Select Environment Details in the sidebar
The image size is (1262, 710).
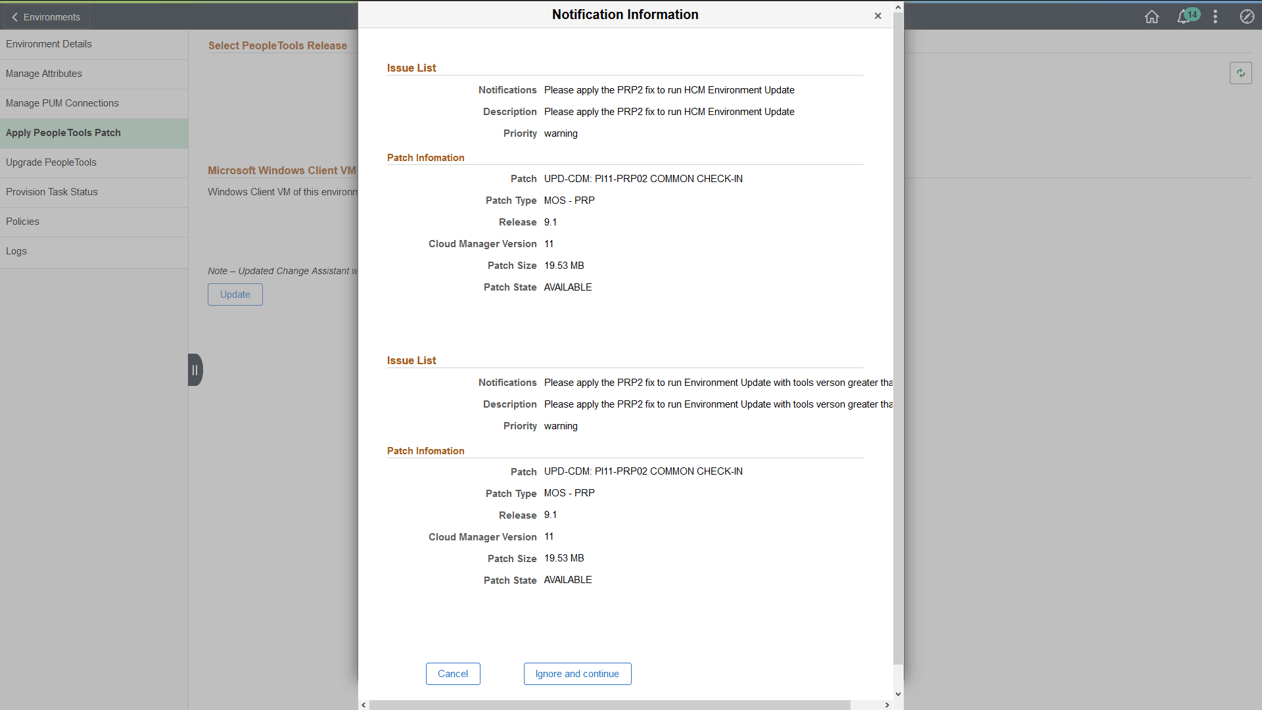[49, 44]
